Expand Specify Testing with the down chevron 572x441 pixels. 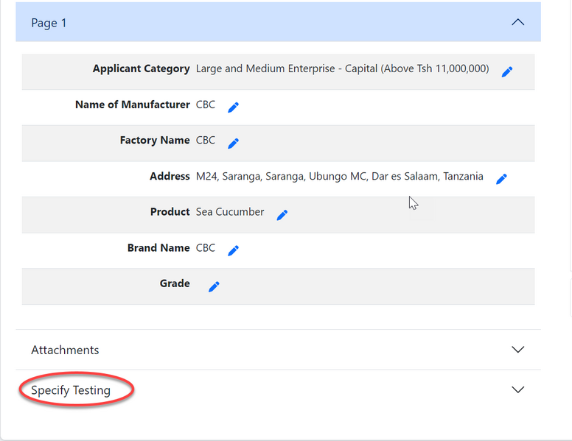tap(518, 389)
